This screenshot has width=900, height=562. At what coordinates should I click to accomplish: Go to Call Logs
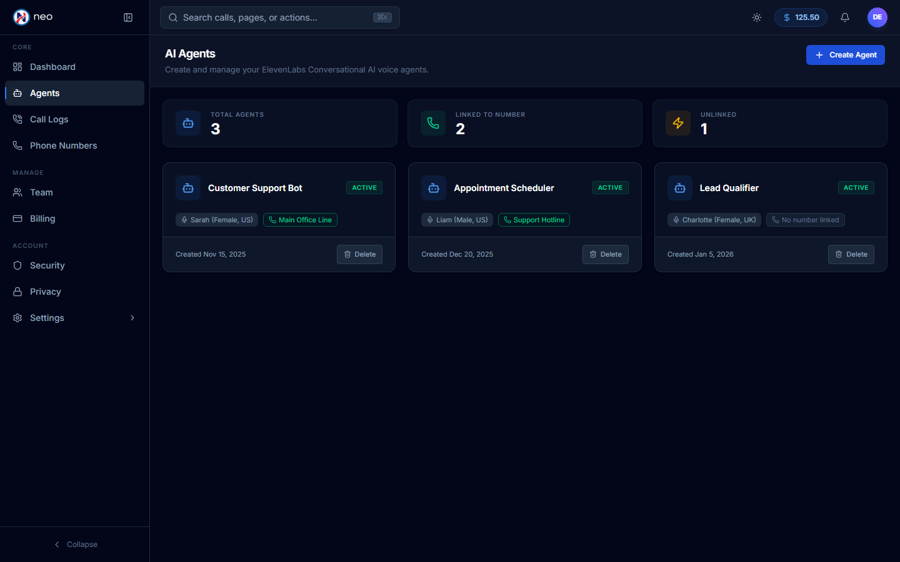click(x=74, y=119)
